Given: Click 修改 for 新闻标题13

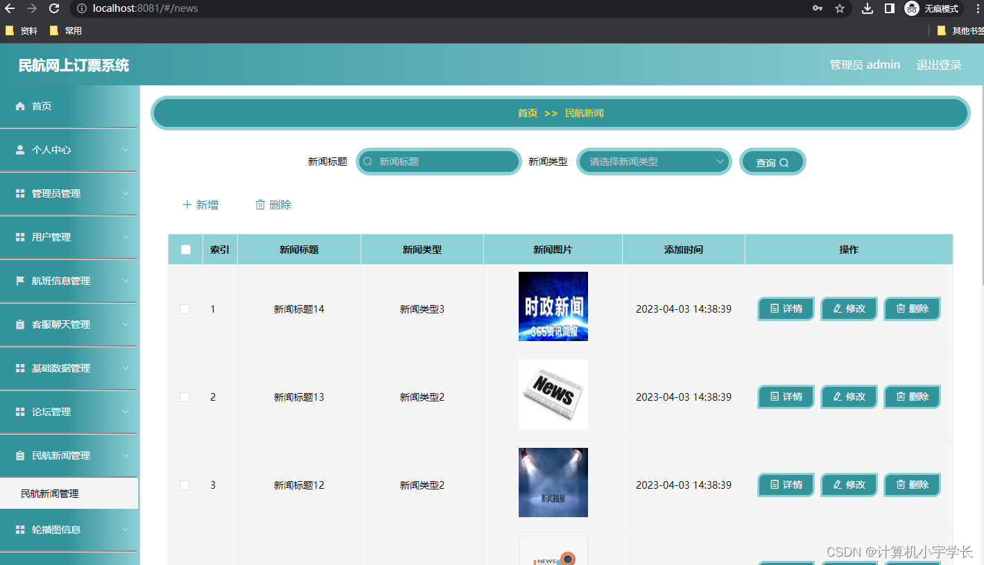Looking at the screenshot, I should pos(849,397).
